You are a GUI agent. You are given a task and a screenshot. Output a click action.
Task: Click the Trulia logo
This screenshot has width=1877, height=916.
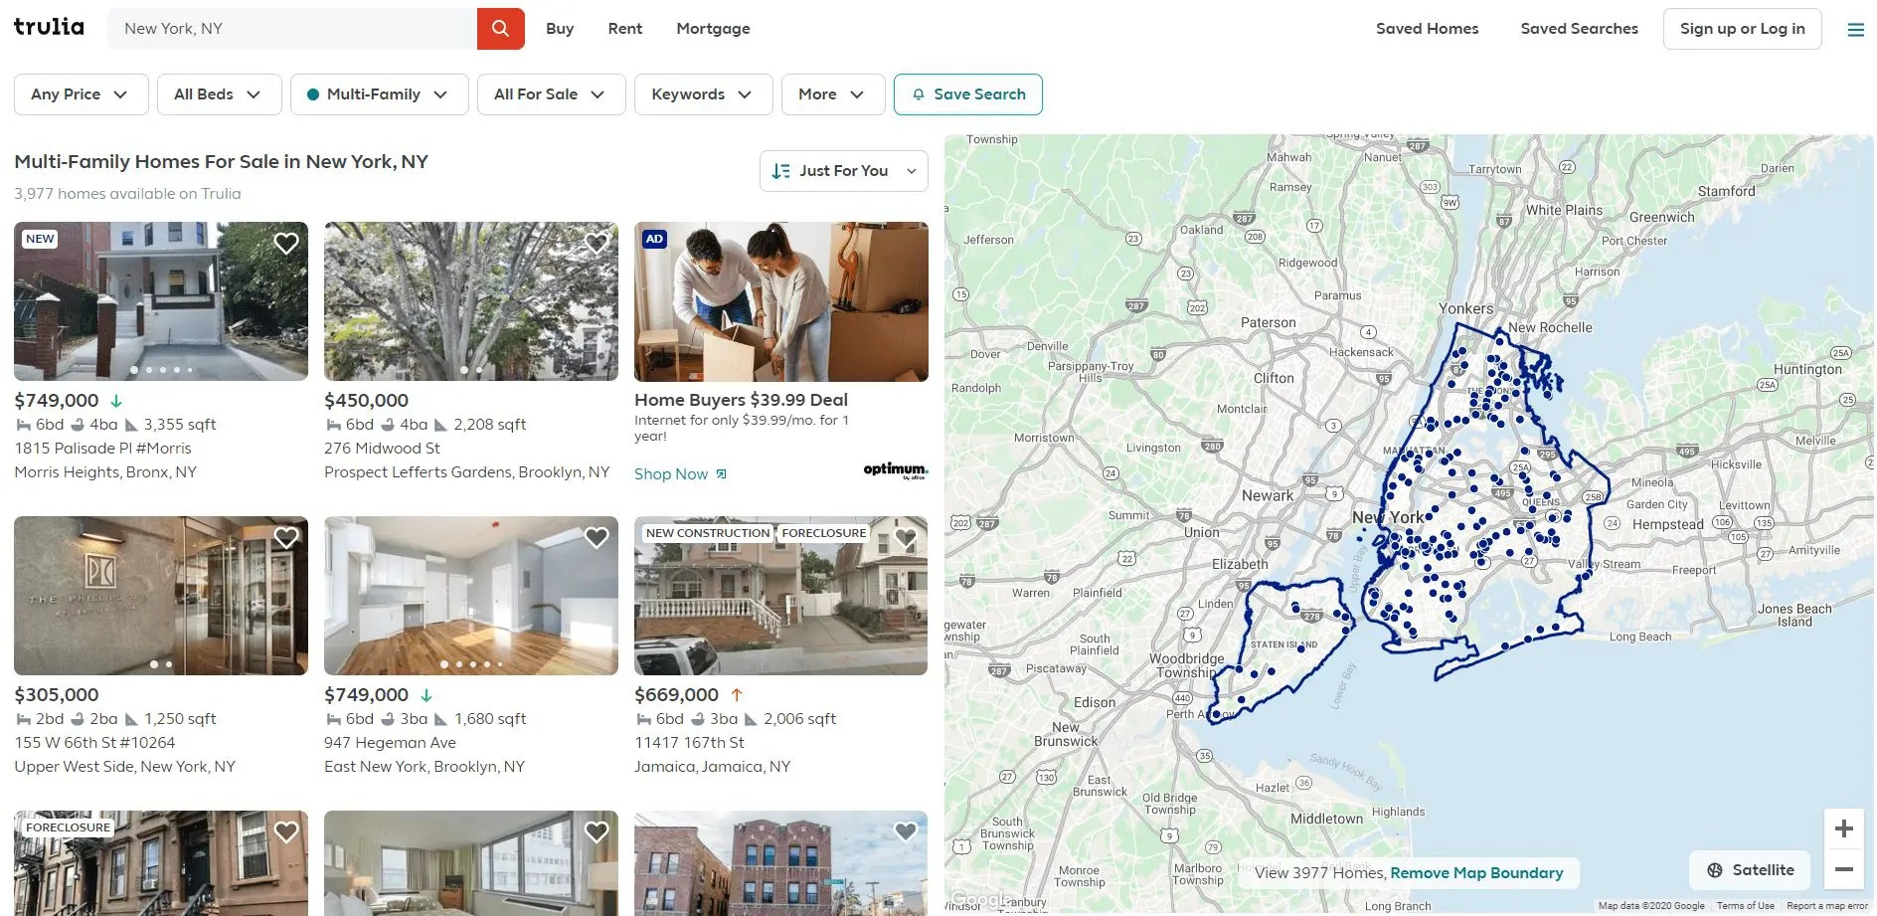pos(49,27)
